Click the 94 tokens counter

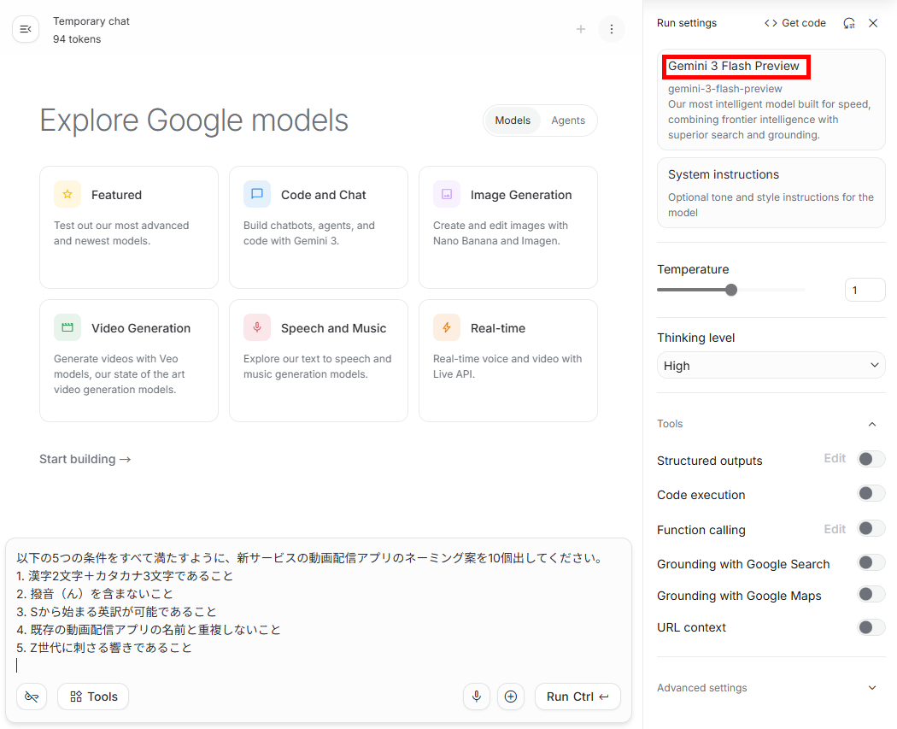(77, 39)
